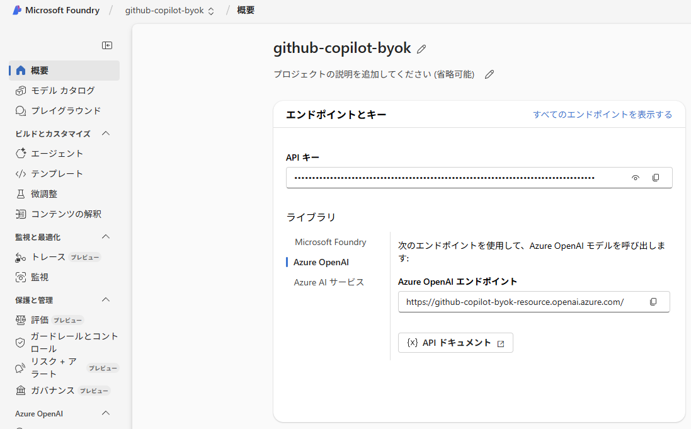The height and width of the screenshot is (429, 691).
Task: Open ガバナンス in the sidebar
Action: [x=64, y=391]
